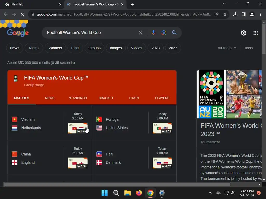The width and height of the screenshot is (266, 199).
Task: Bookmark this page with the star
Action: coord(225,15)
